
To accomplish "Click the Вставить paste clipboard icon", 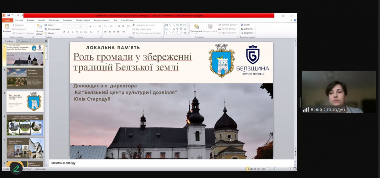I will (7, 27).
